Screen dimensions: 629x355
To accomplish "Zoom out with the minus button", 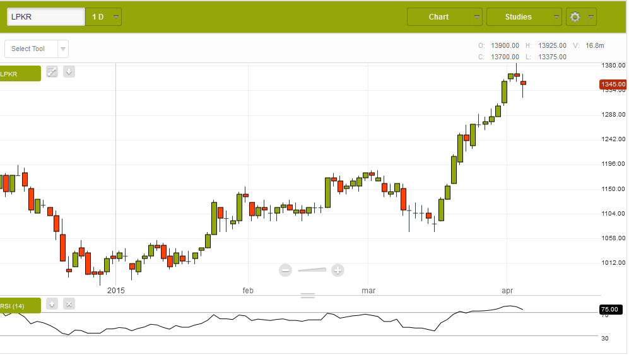I will coord(286,271).
